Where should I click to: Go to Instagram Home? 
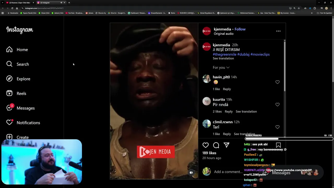[17, 50]
